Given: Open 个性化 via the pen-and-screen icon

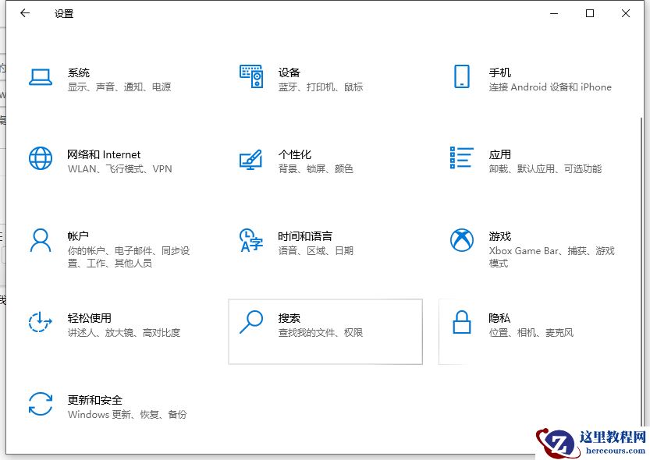Looking at the screenshot, I should coord(251,160).
